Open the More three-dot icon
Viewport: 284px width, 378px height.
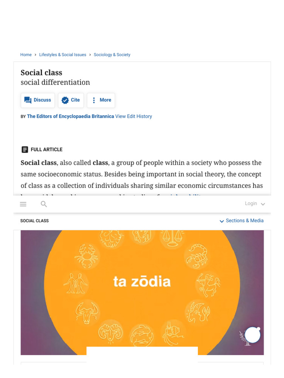94,100
